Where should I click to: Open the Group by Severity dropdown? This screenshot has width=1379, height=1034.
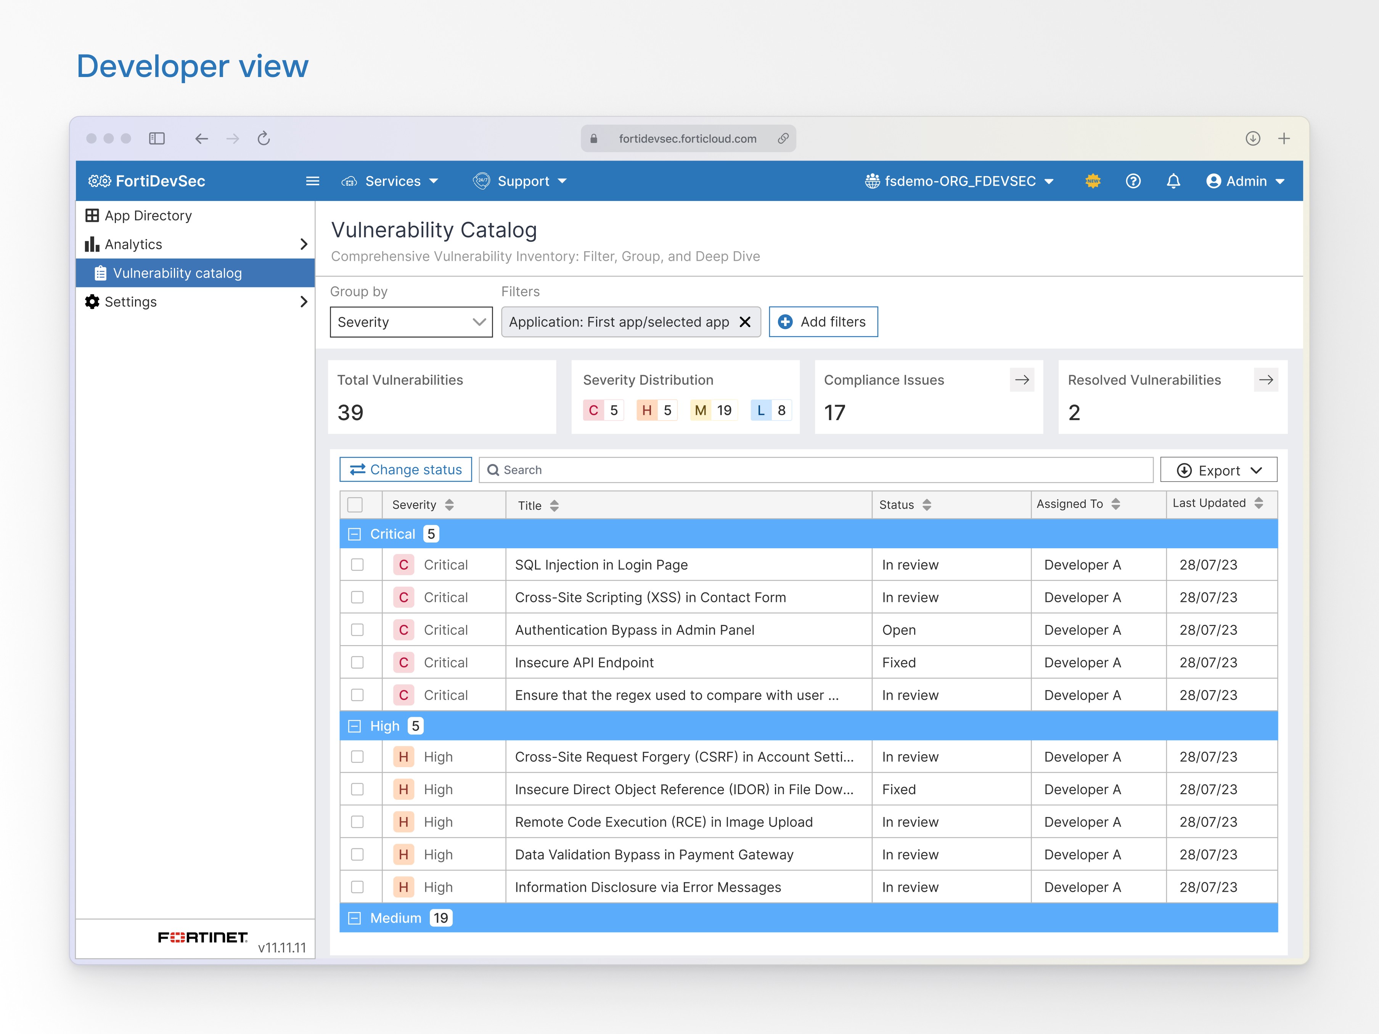point(410,322)
